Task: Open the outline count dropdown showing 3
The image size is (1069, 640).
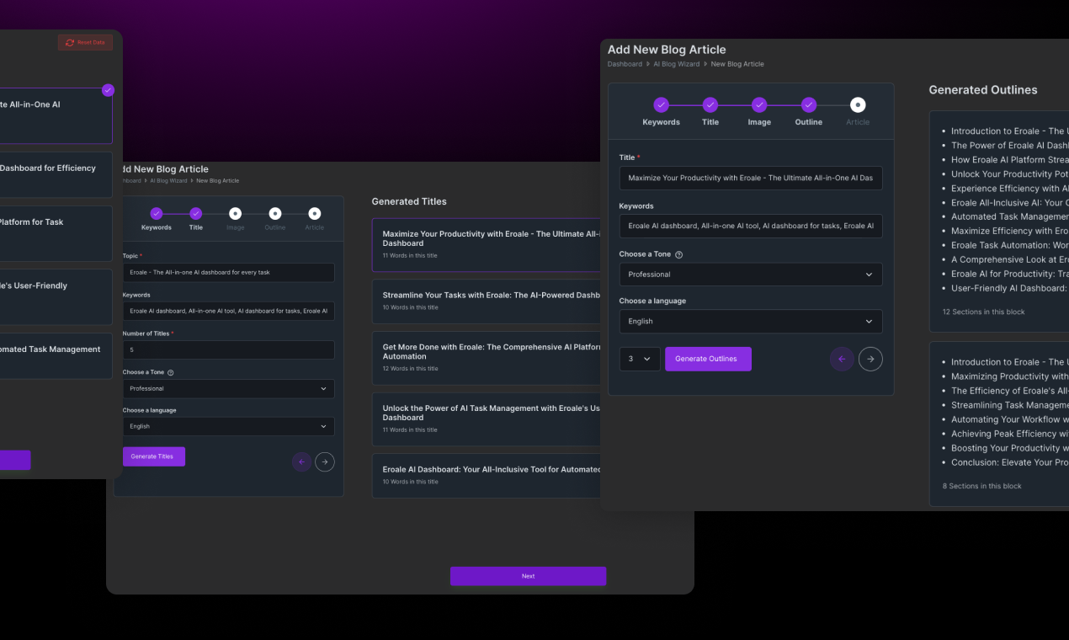Action: [640, 359]
